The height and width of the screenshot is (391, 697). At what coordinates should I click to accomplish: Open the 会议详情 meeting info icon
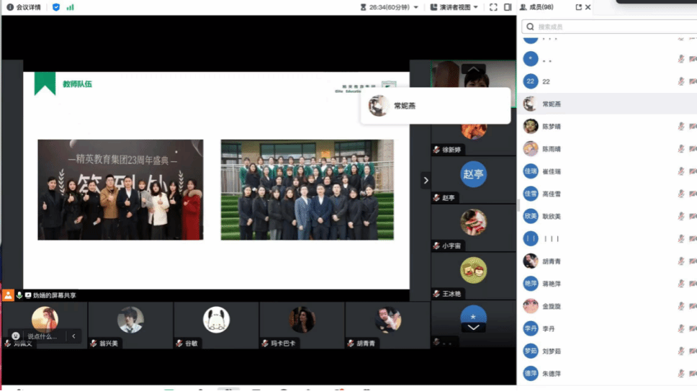click(x=9, y=7)
